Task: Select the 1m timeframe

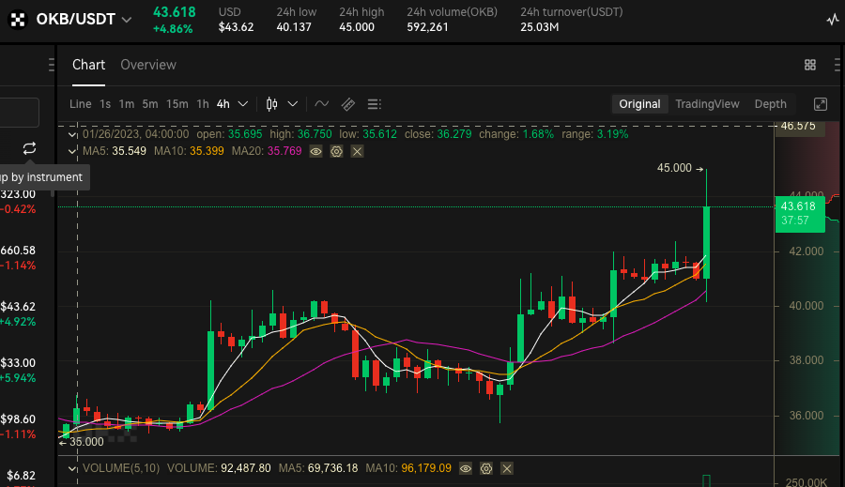Action: [127, 104]
